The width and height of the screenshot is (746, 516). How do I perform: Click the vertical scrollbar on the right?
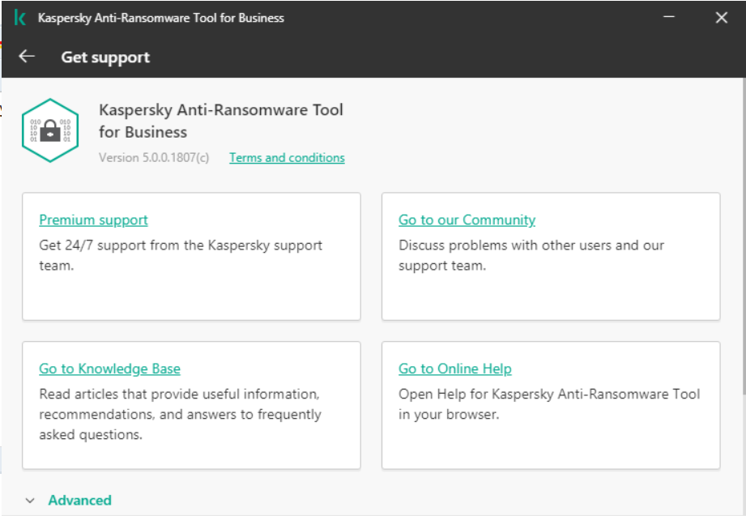743,236
